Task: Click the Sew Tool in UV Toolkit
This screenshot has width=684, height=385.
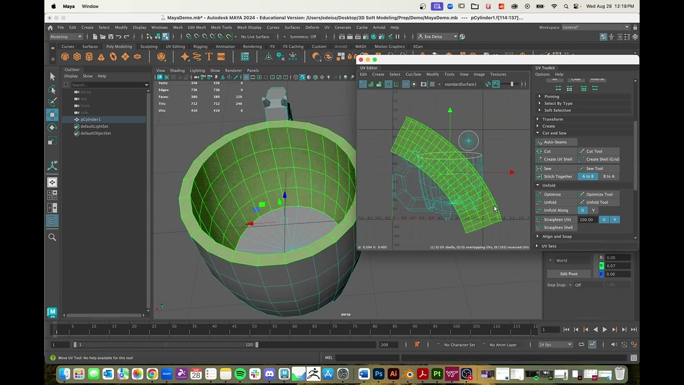Action: [x=598, y=168]
